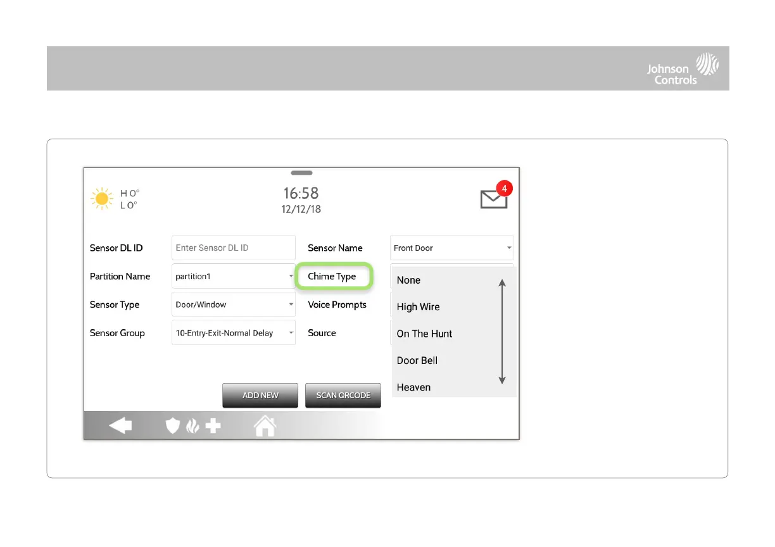Screen dimensions: 775x547
Task: Tap the sun weather icon
Action: (x=101, y=199)
